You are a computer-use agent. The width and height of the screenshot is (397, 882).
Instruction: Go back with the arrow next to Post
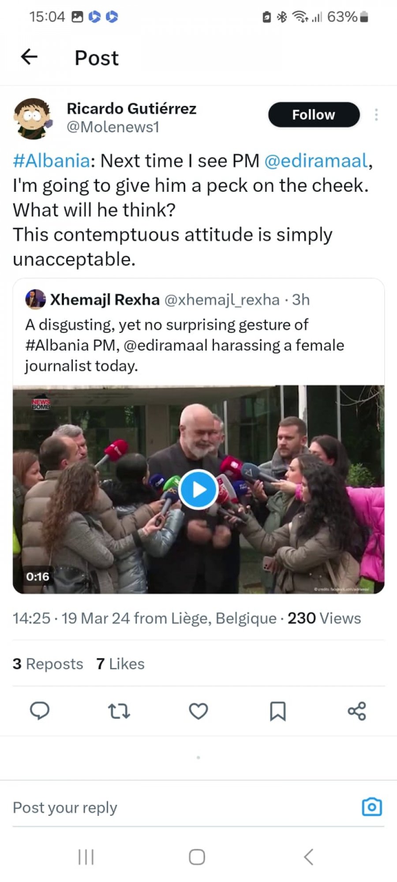29,56
